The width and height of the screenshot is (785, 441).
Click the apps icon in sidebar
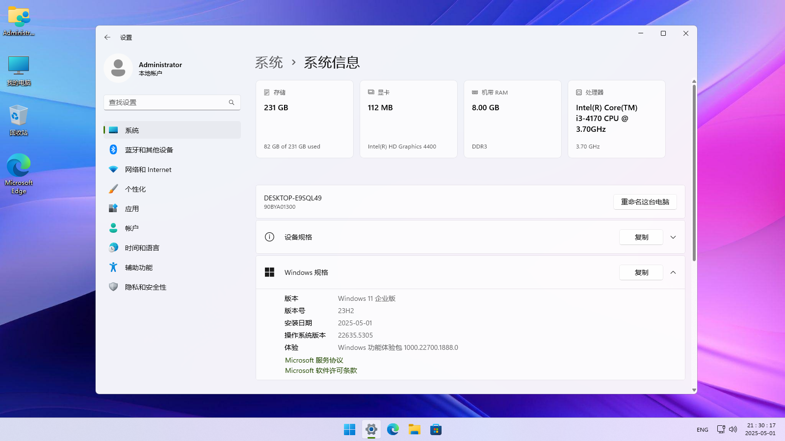click(x=113, y=208)
